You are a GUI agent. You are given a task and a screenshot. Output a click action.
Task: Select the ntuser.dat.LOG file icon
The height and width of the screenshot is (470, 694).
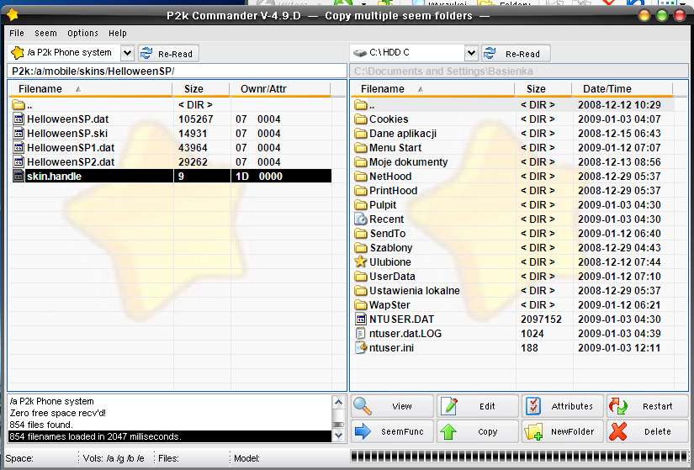[x=361, y=333]
